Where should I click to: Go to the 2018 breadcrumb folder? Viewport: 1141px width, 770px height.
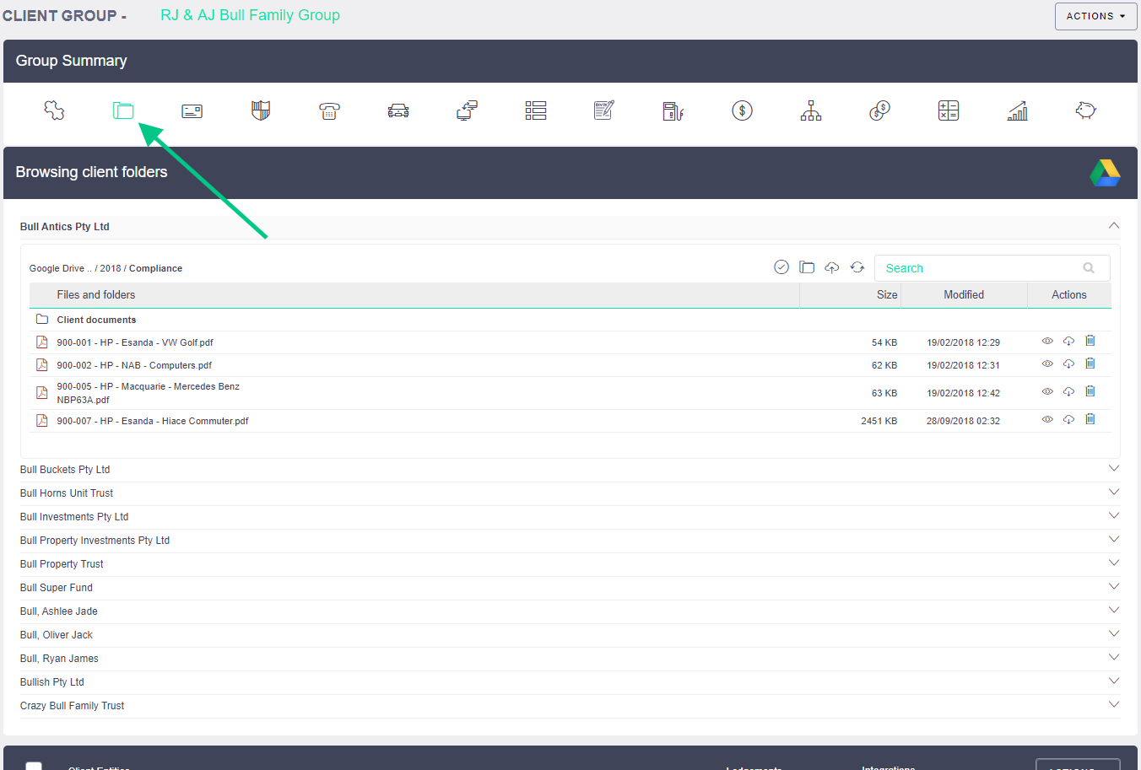click(x=111, y=268)
